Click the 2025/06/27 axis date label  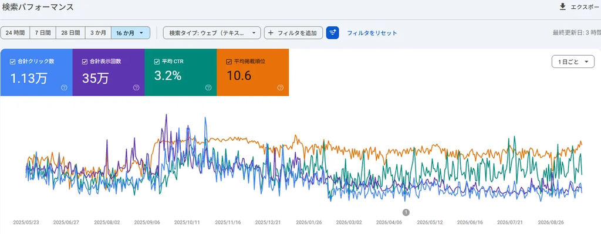point(66,222)
